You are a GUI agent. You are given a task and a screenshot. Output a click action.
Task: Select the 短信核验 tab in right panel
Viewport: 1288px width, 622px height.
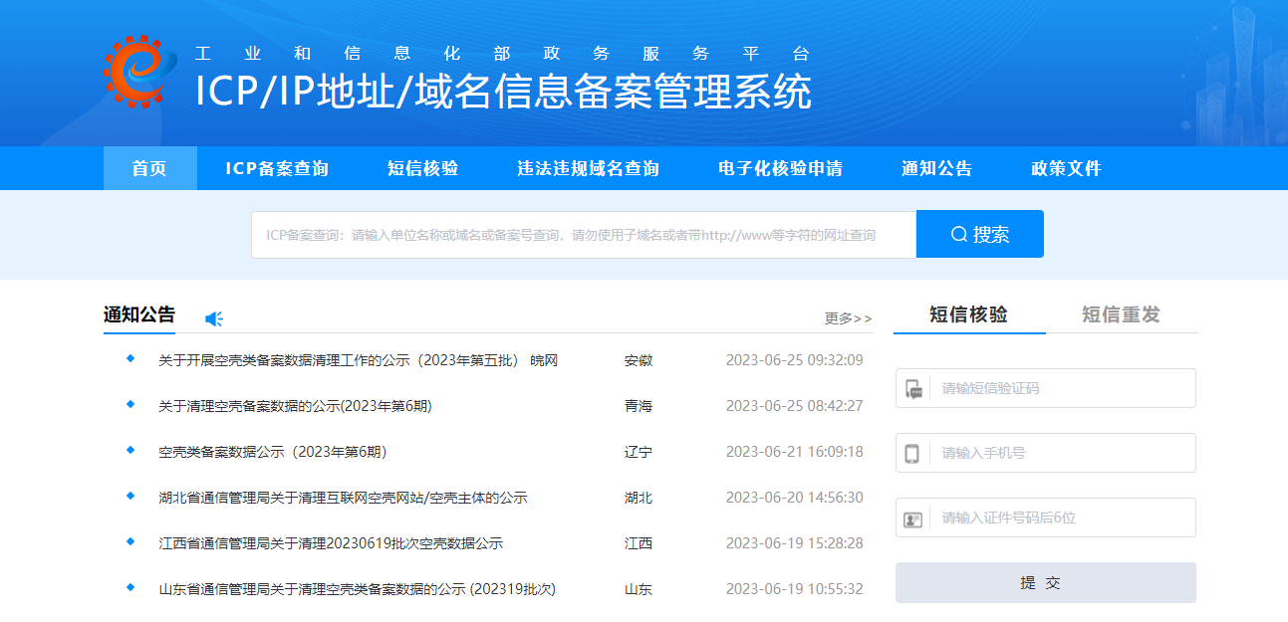tap(968, 314)
